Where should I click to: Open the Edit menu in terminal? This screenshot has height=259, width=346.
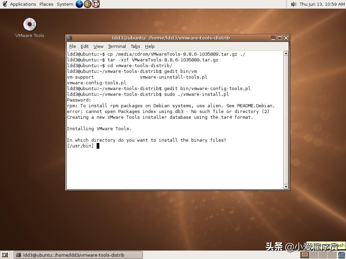84,47
